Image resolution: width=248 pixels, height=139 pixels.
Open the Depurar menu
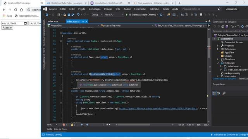point(108,9)
